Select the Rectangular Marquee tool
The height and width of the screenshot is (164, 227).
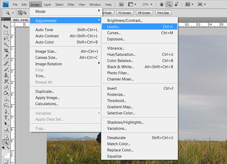pyautogui.click(x=6, y=33)
